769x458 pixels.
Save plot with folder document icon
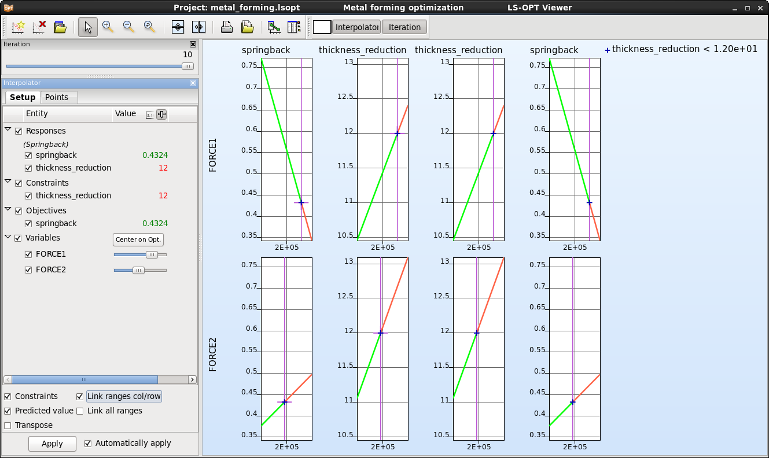click(248, 27)
